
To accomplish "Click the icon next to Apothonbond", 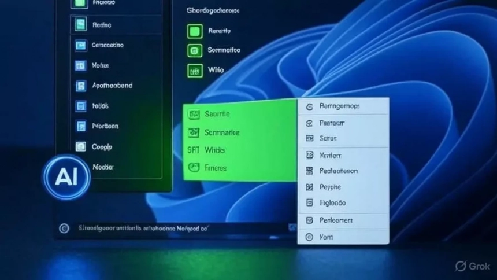I will (x=80, y=86).
